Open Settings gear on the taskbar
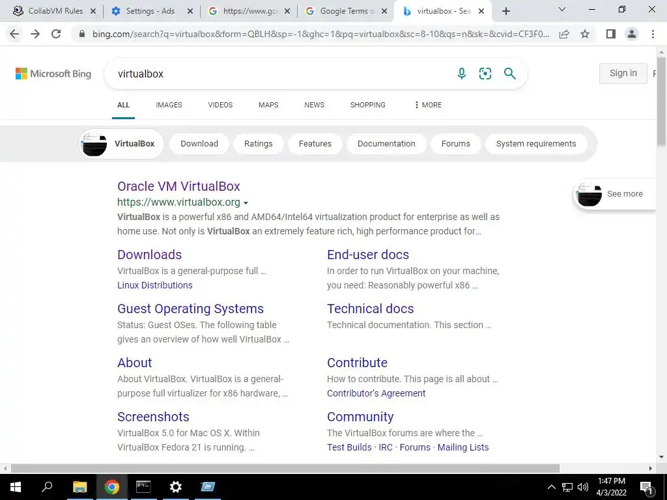Viewport: 667px width, 500px height. point(175,487)
